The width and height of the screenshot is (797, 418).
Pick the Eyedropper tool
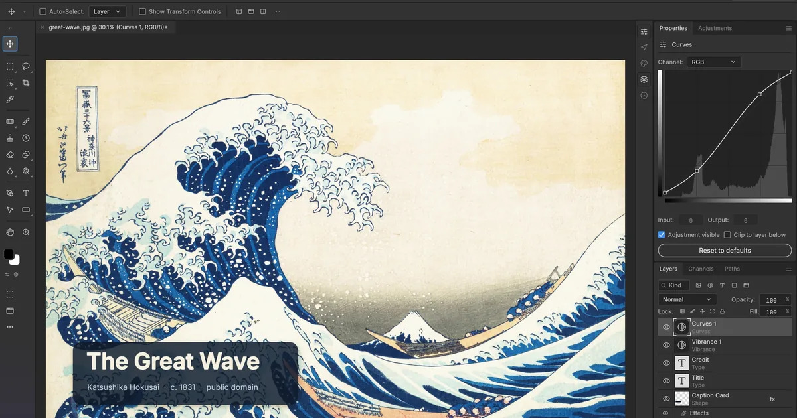click(10, 100)
